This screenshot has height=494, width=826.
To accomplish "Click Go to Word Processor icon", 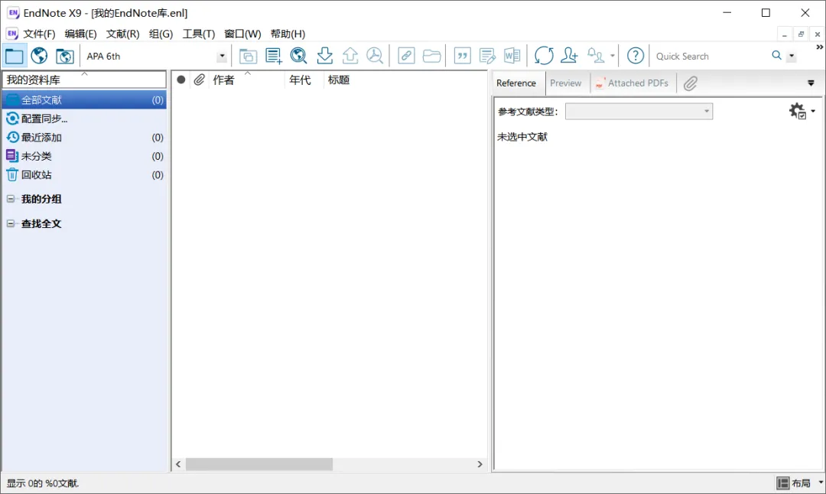I will tap(512, 56).
